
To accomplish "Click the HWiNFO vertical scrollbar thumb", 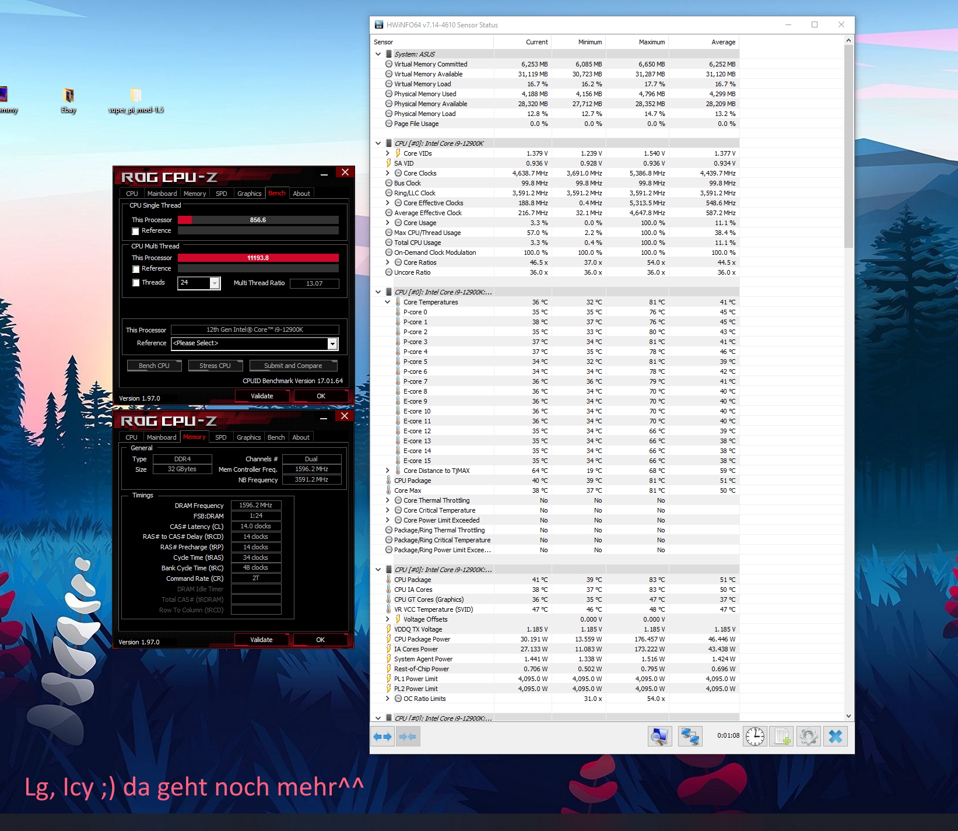I will click(848, 146).
